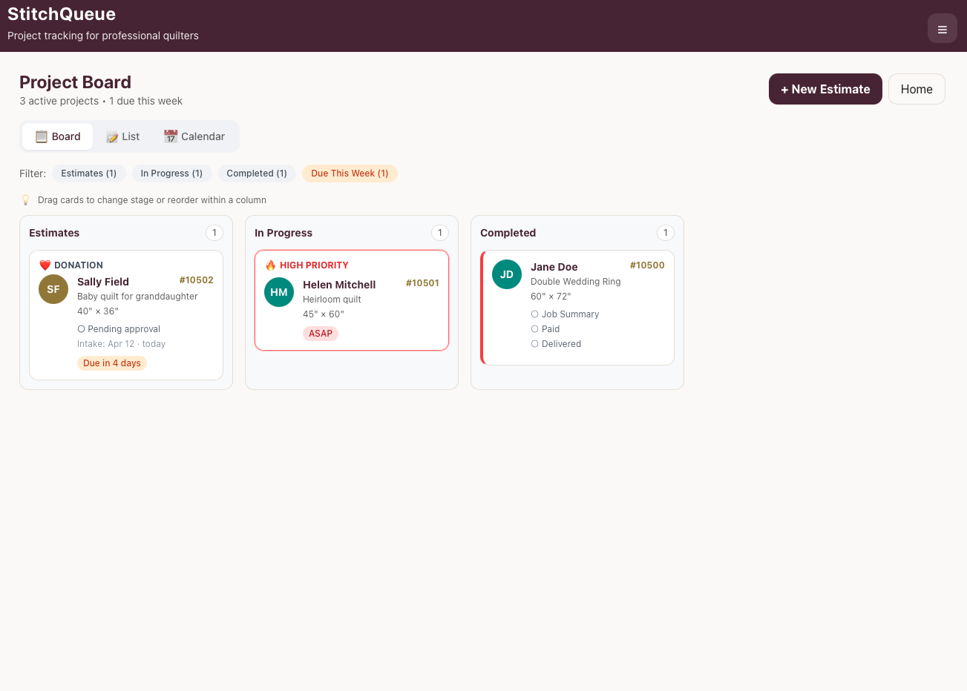
Task: Click the Completed column count badge
Action: point(666,233)
